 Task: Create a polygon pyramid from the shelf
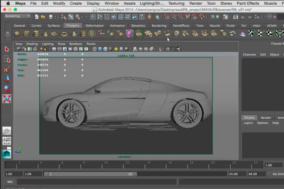pyautogui.click(x=73, y=33)
